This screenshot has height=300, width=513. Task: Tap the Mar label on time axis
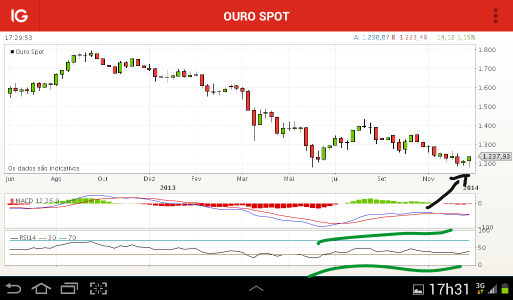click(x=242, y=179)
